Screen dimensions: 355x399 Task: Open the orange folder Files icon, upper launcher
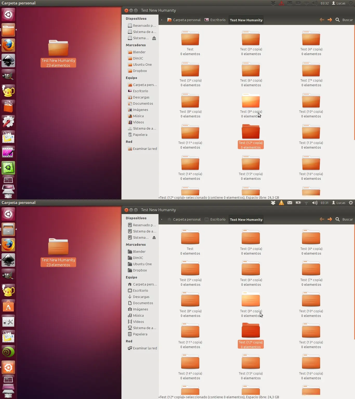pos(8,30)
